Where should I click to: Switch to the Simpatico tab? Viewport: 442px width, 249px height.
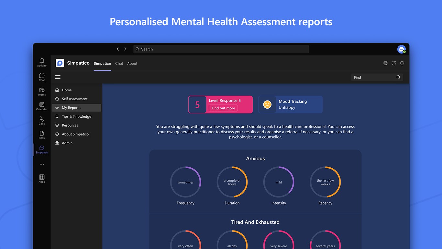click(102, 64)
